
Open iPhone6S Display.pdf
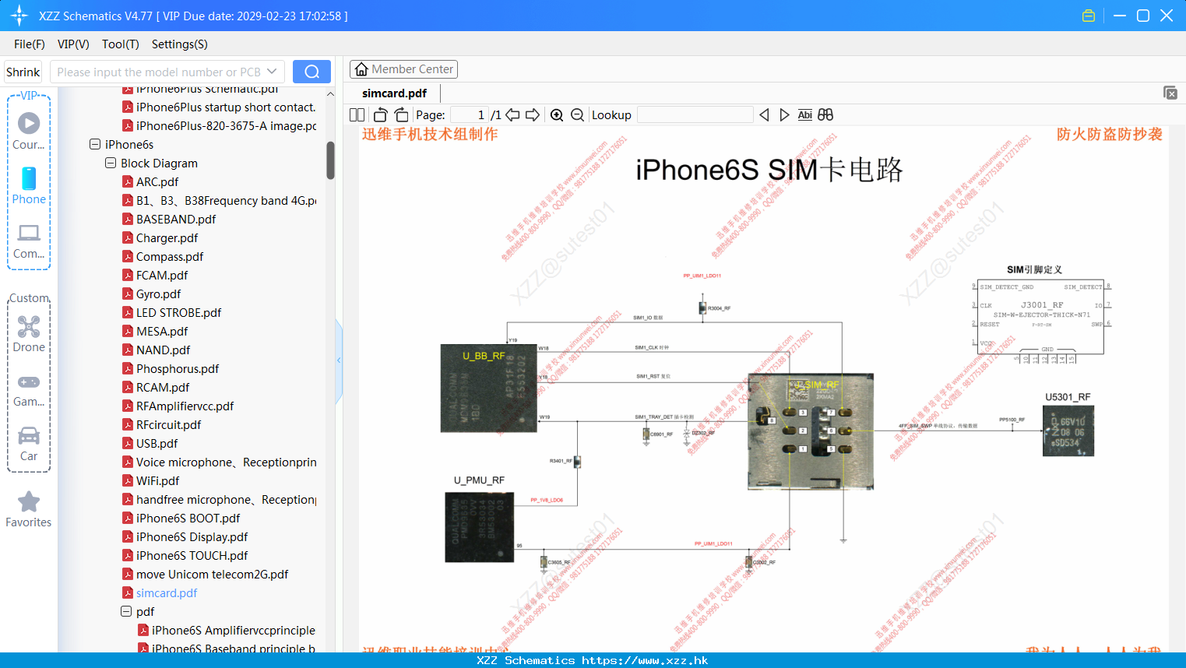point(192,536)
